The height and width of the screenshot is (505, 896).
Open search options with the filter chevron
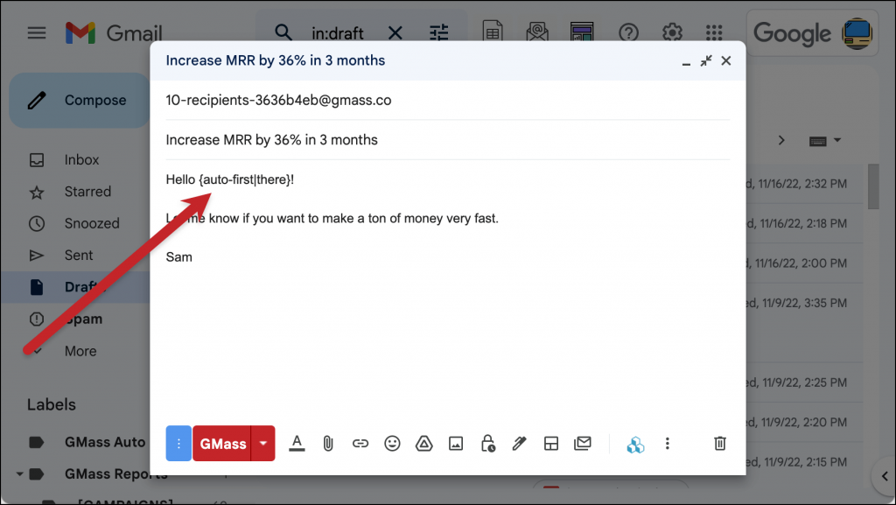(438, 32)
